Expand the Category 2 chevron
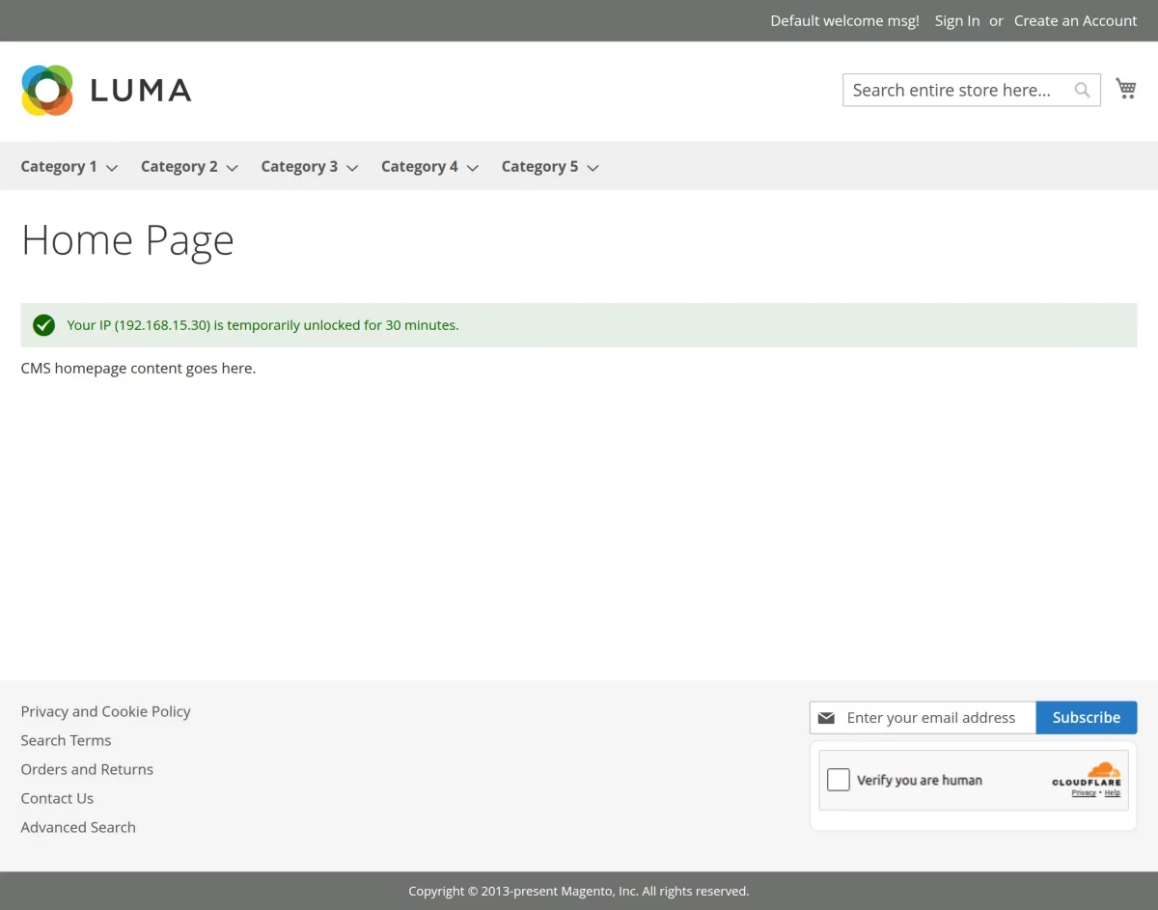The width and height of the screenshot is (1158, 910). (x=233, y=168)
